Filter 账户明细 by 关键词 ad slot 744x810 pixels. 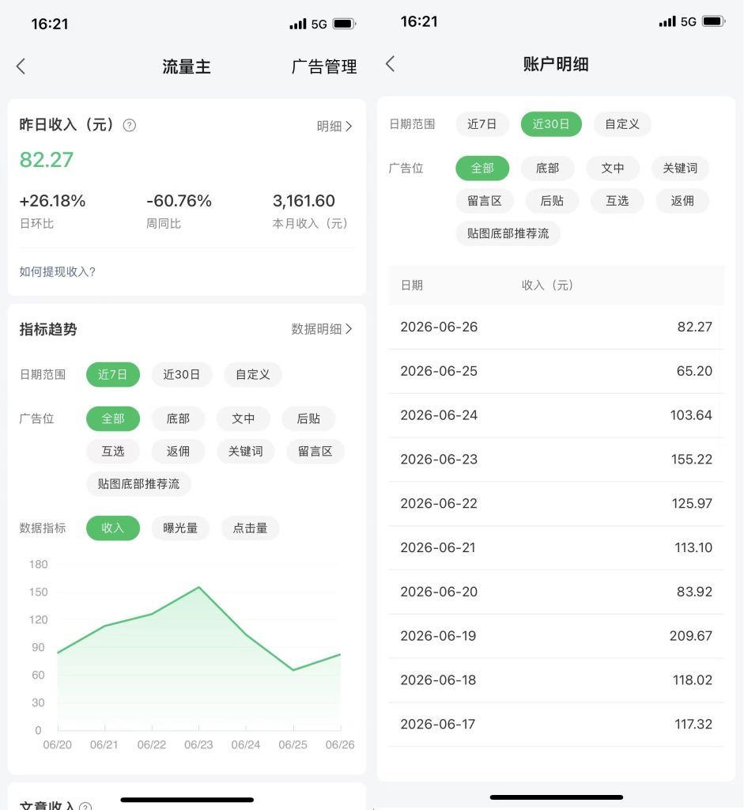pos(680,168)
